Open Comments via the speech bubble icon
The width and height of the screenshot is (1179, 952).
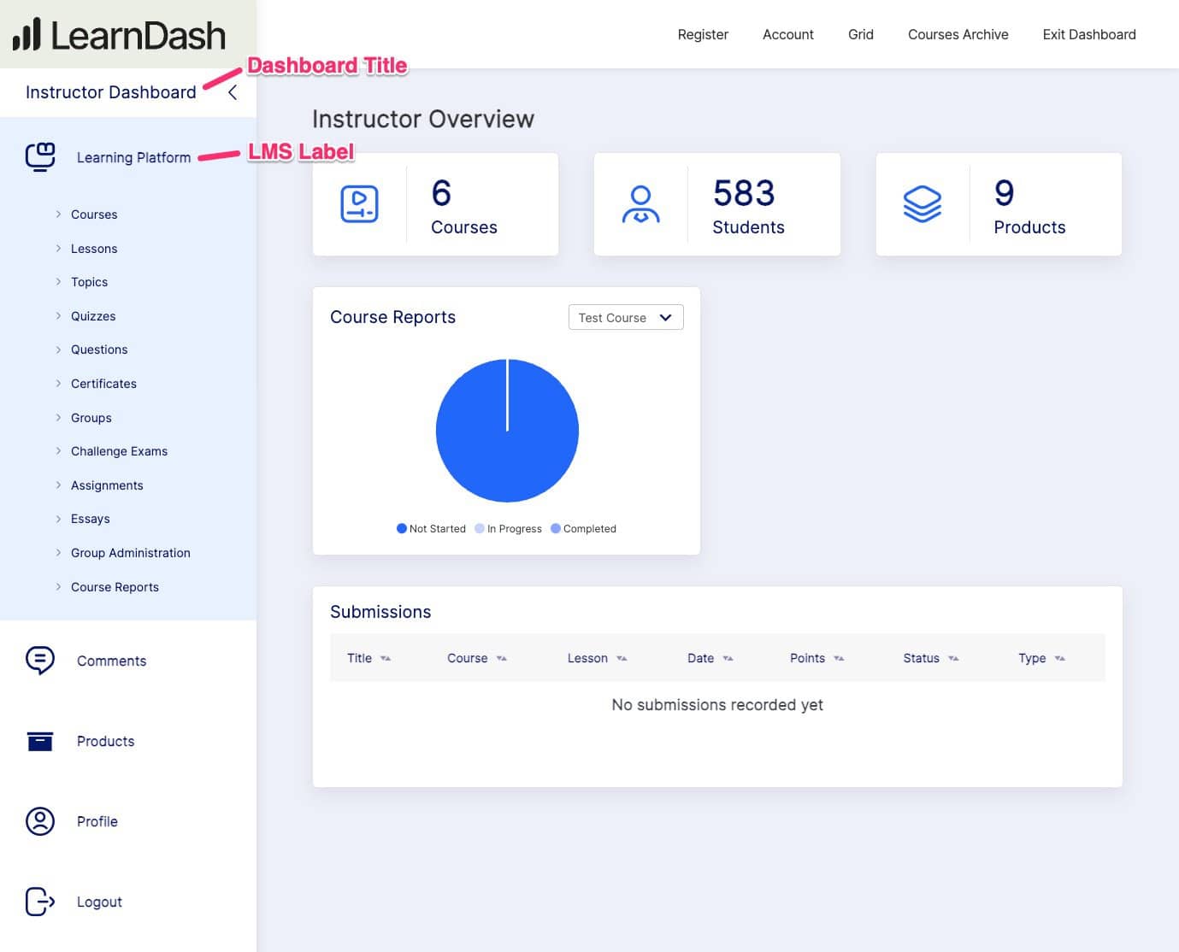(x=39, y=660)
